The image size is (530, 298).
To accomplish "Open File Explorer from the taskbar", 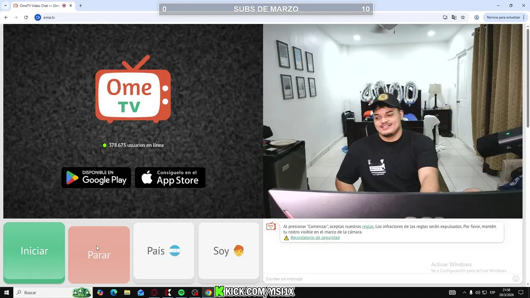I will click(x=127, y=293).
